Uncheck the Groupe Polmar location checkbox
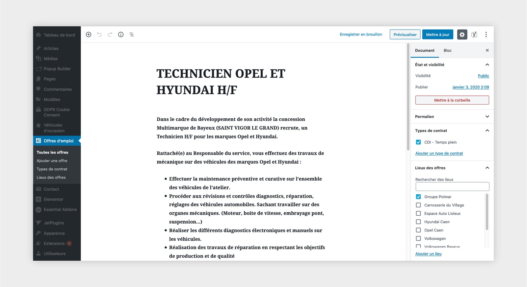527x287 pixels. click(x=418, y=197)
